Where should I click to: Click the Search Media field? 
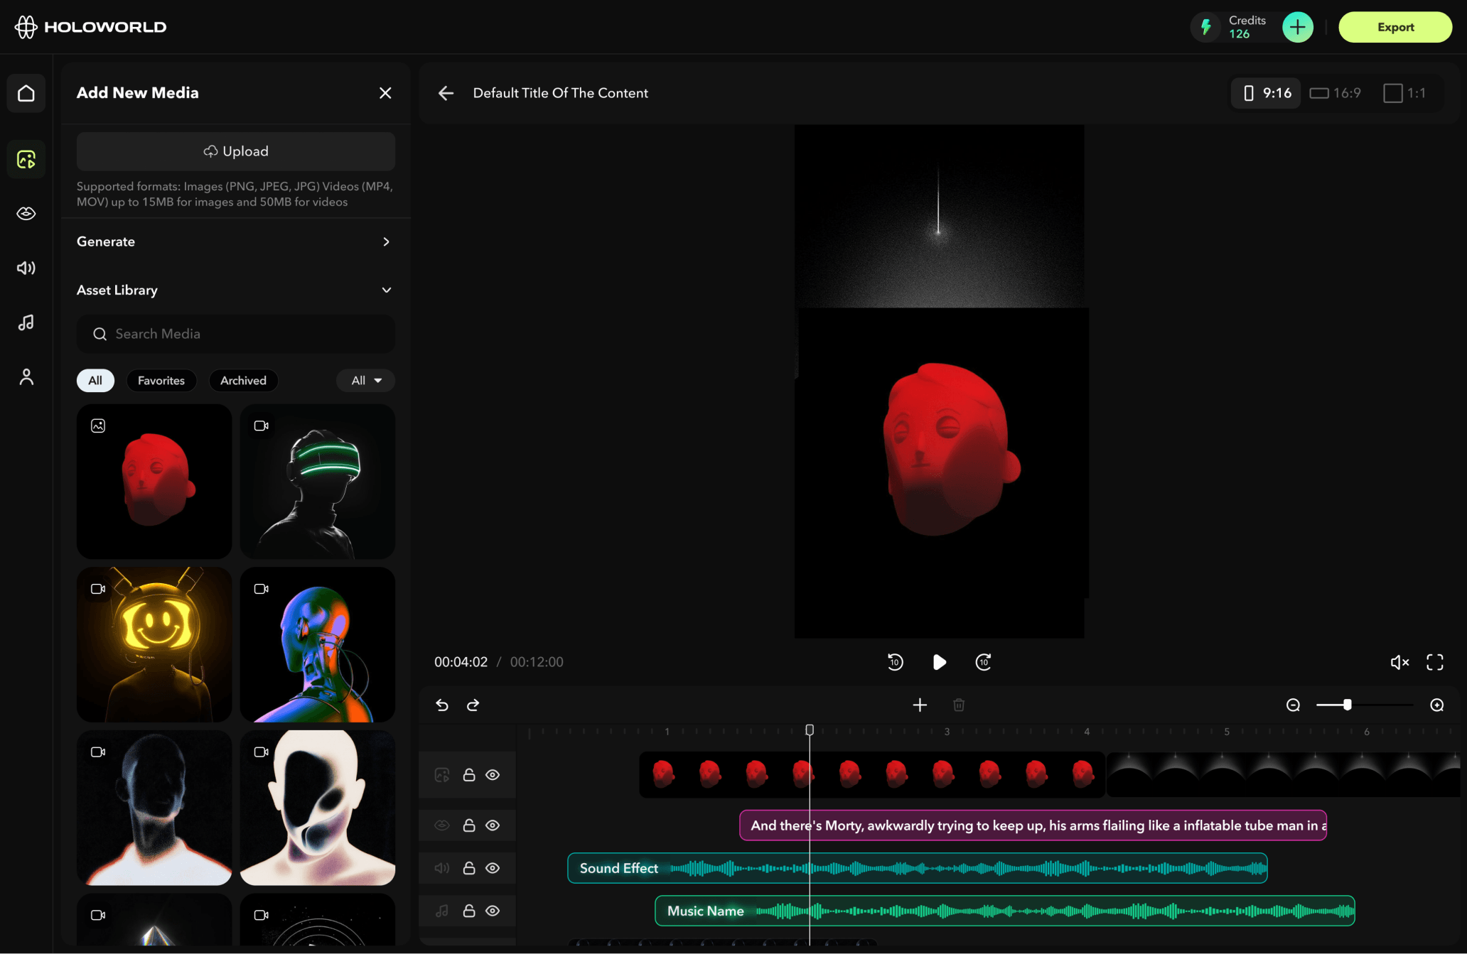[235, 334]
